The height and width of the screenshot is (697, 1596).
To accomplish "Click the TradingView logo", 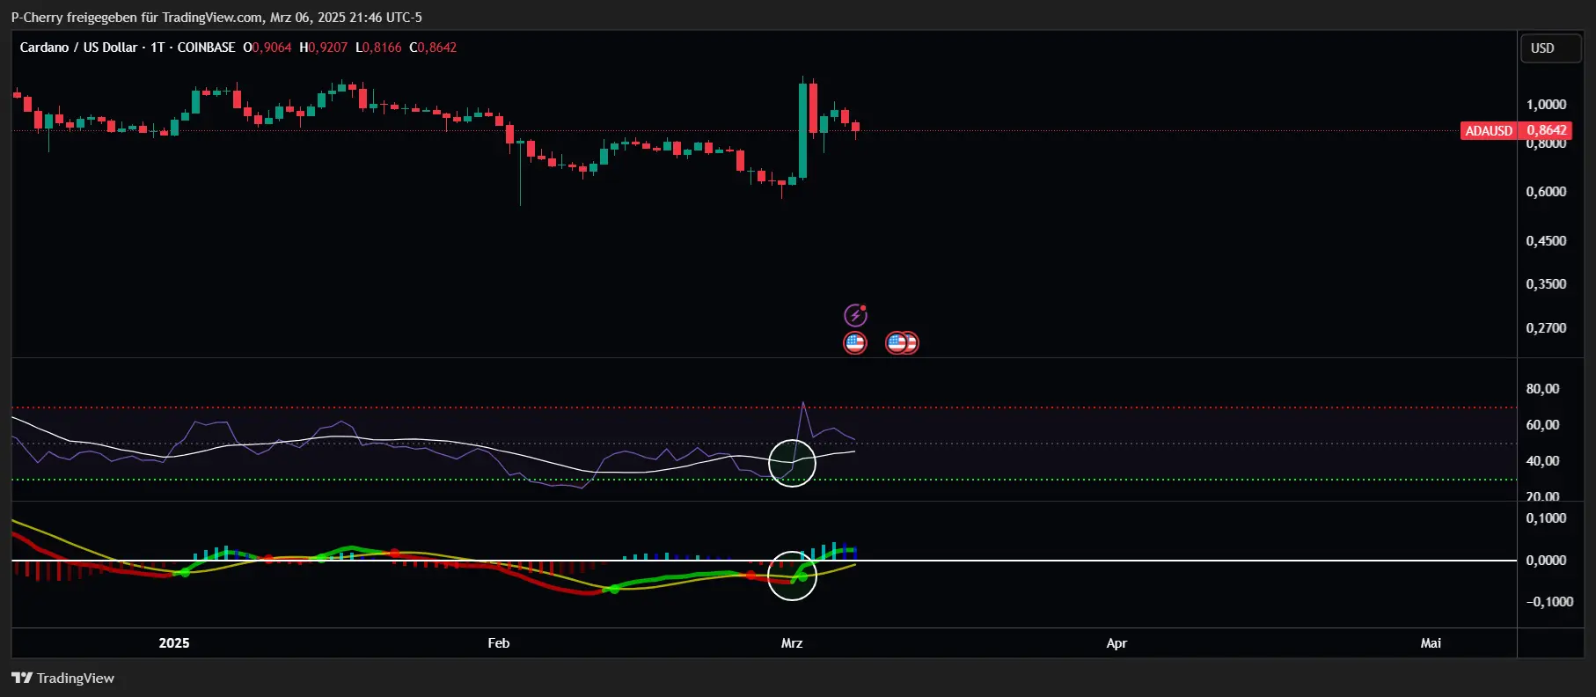I will pos(62,678).
